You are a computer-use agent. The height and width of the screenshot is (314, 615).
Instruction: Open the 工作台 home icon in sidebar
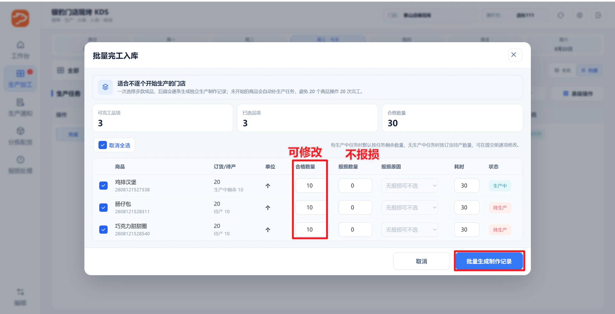20,45
